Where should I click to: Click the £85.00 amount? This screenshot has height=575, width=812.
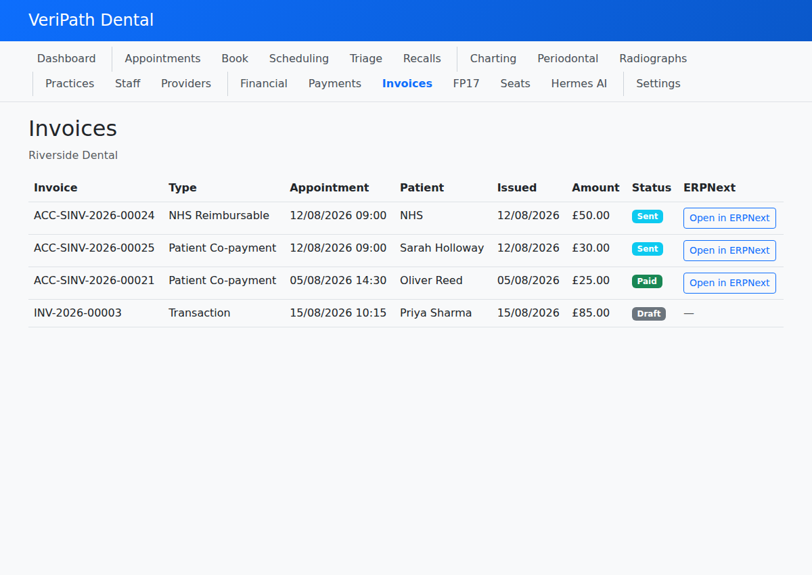pos(591,313)
